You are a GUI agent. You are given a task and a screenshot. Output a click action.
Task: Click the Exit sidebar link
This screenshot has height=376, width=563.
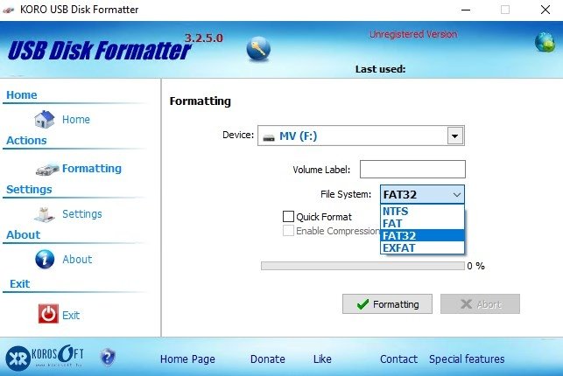pos(71,315)
